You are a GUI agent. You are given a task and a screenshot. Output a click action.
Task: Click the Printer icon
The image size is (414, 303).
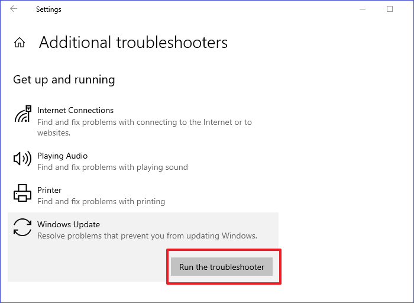tap(22, 194)
